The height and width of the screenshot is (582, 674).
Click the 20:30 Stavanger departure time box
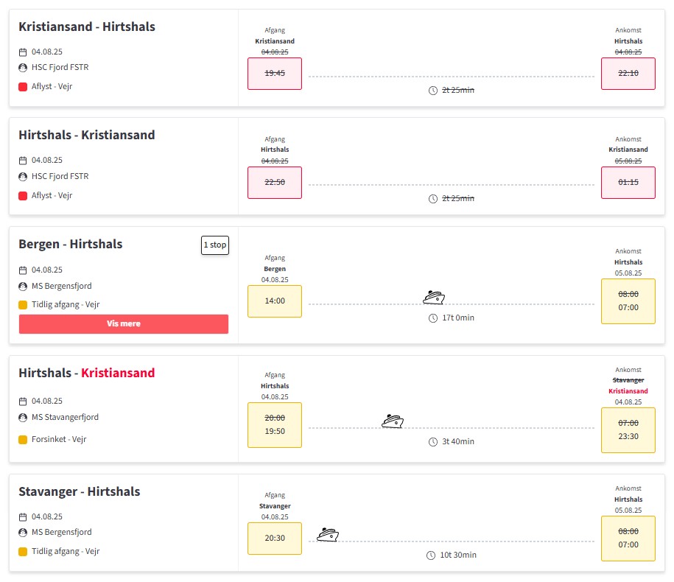click(x=275, y=539)
